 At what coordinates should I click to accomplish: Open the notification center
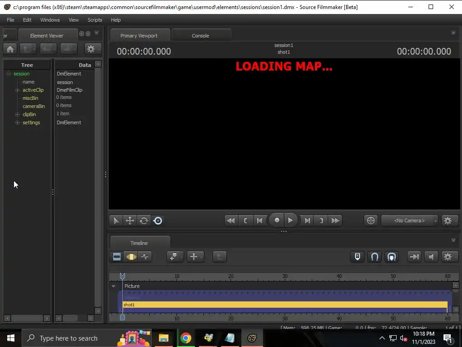448,338
